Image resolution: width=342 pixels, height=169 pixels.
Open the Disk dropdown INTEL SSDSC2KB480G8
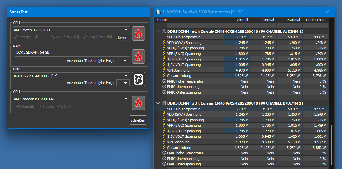pyautogui.click(x=71, y=76)
